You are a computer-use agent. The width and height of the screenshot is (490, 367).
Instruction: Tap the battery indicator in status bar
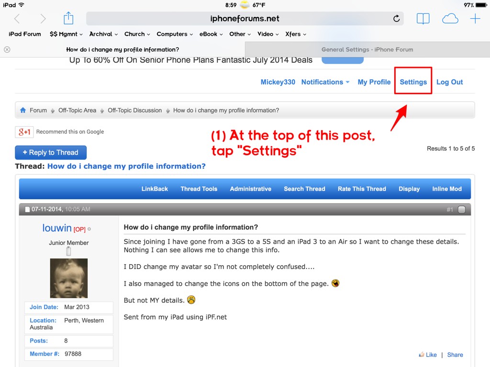click(481, 5)
